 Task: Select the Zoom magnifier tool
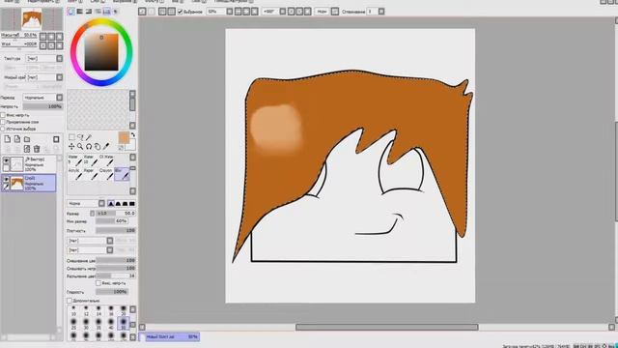point(80,146)
